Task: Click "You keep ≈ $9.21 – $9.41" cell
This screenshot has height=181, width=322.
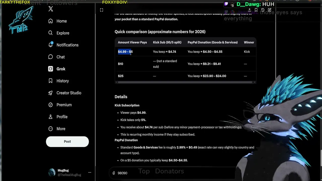Action: point(204,64)
